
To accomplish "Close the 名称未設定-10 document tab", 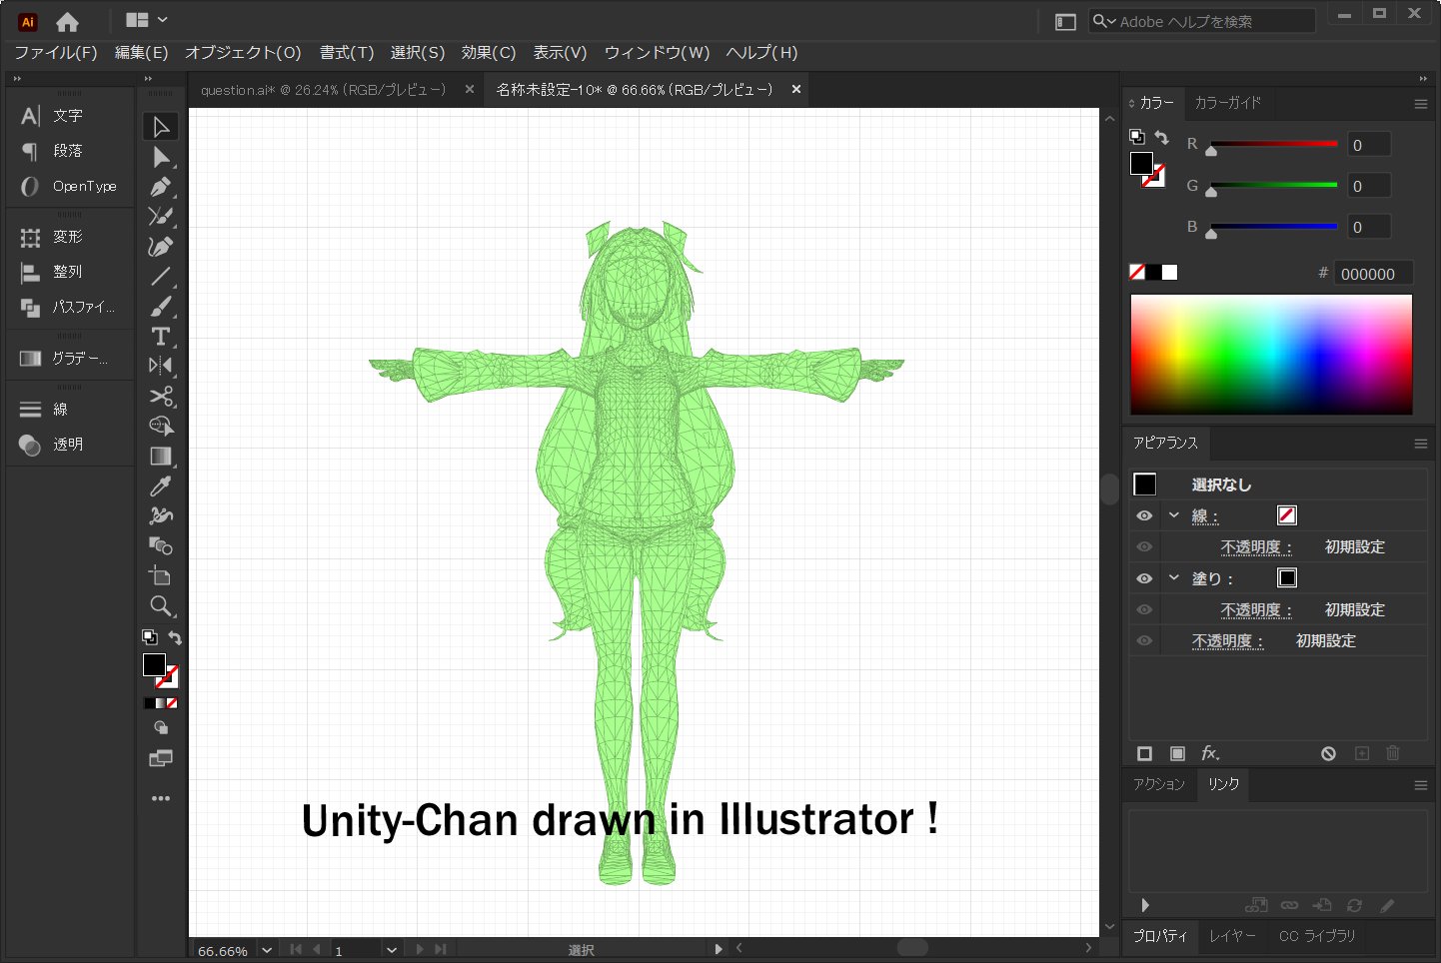I will click(796, 89).
